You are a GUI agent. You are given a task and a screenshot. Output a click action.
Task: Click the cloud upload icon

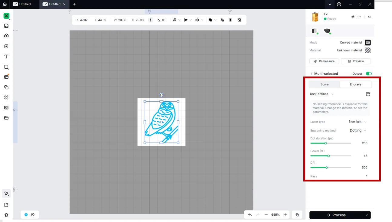click(x=6, y=36)
